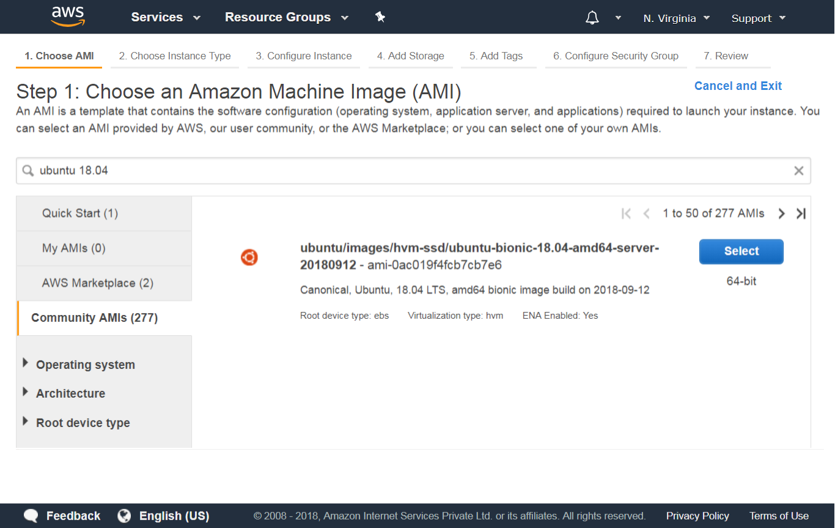
Task: Select AWS Marketplace (2) category
Action: (105, 283)
